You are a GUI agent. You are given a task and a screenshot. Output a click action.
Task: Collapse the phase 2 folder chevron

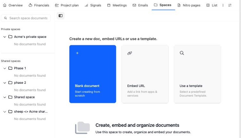tap(5, 83)
